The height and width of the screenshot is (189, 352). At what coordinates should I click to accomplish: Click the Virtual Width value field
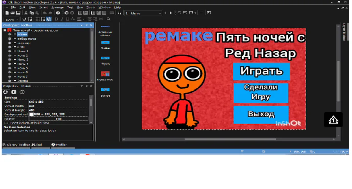point(58,106)
